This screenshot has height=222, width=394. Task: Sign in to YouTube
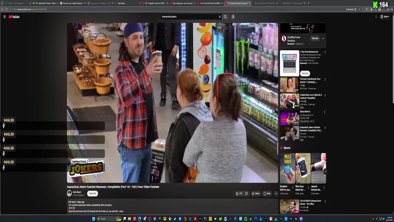tap(385, 17)
